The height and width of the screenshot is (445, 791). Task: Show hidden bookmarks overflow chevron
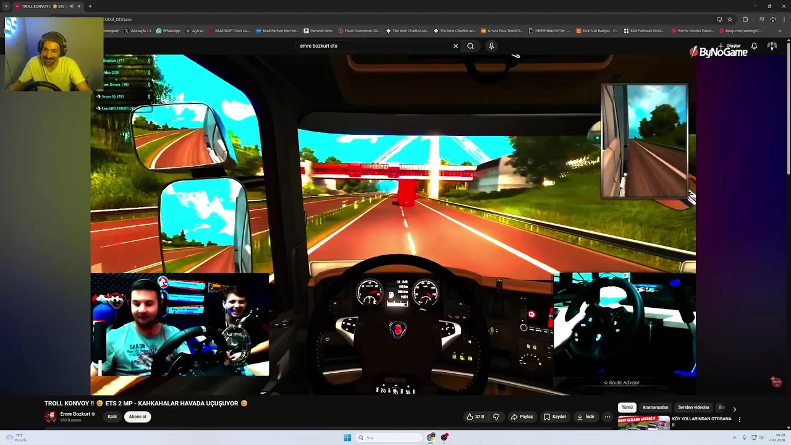(779, 31)
